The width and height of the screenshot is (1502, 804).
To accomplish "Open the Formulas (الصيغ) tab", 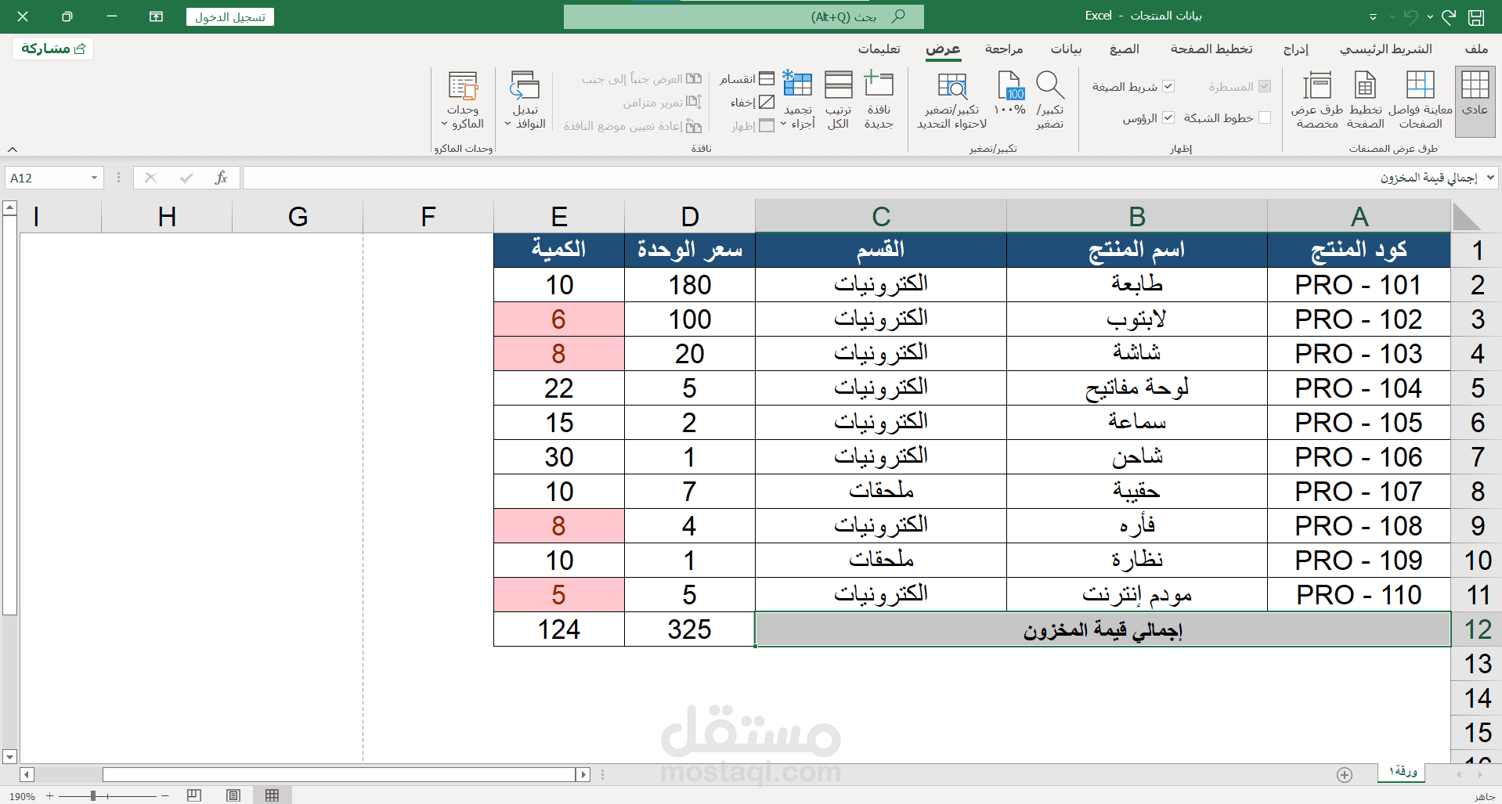I will (x=1125, y=49).
